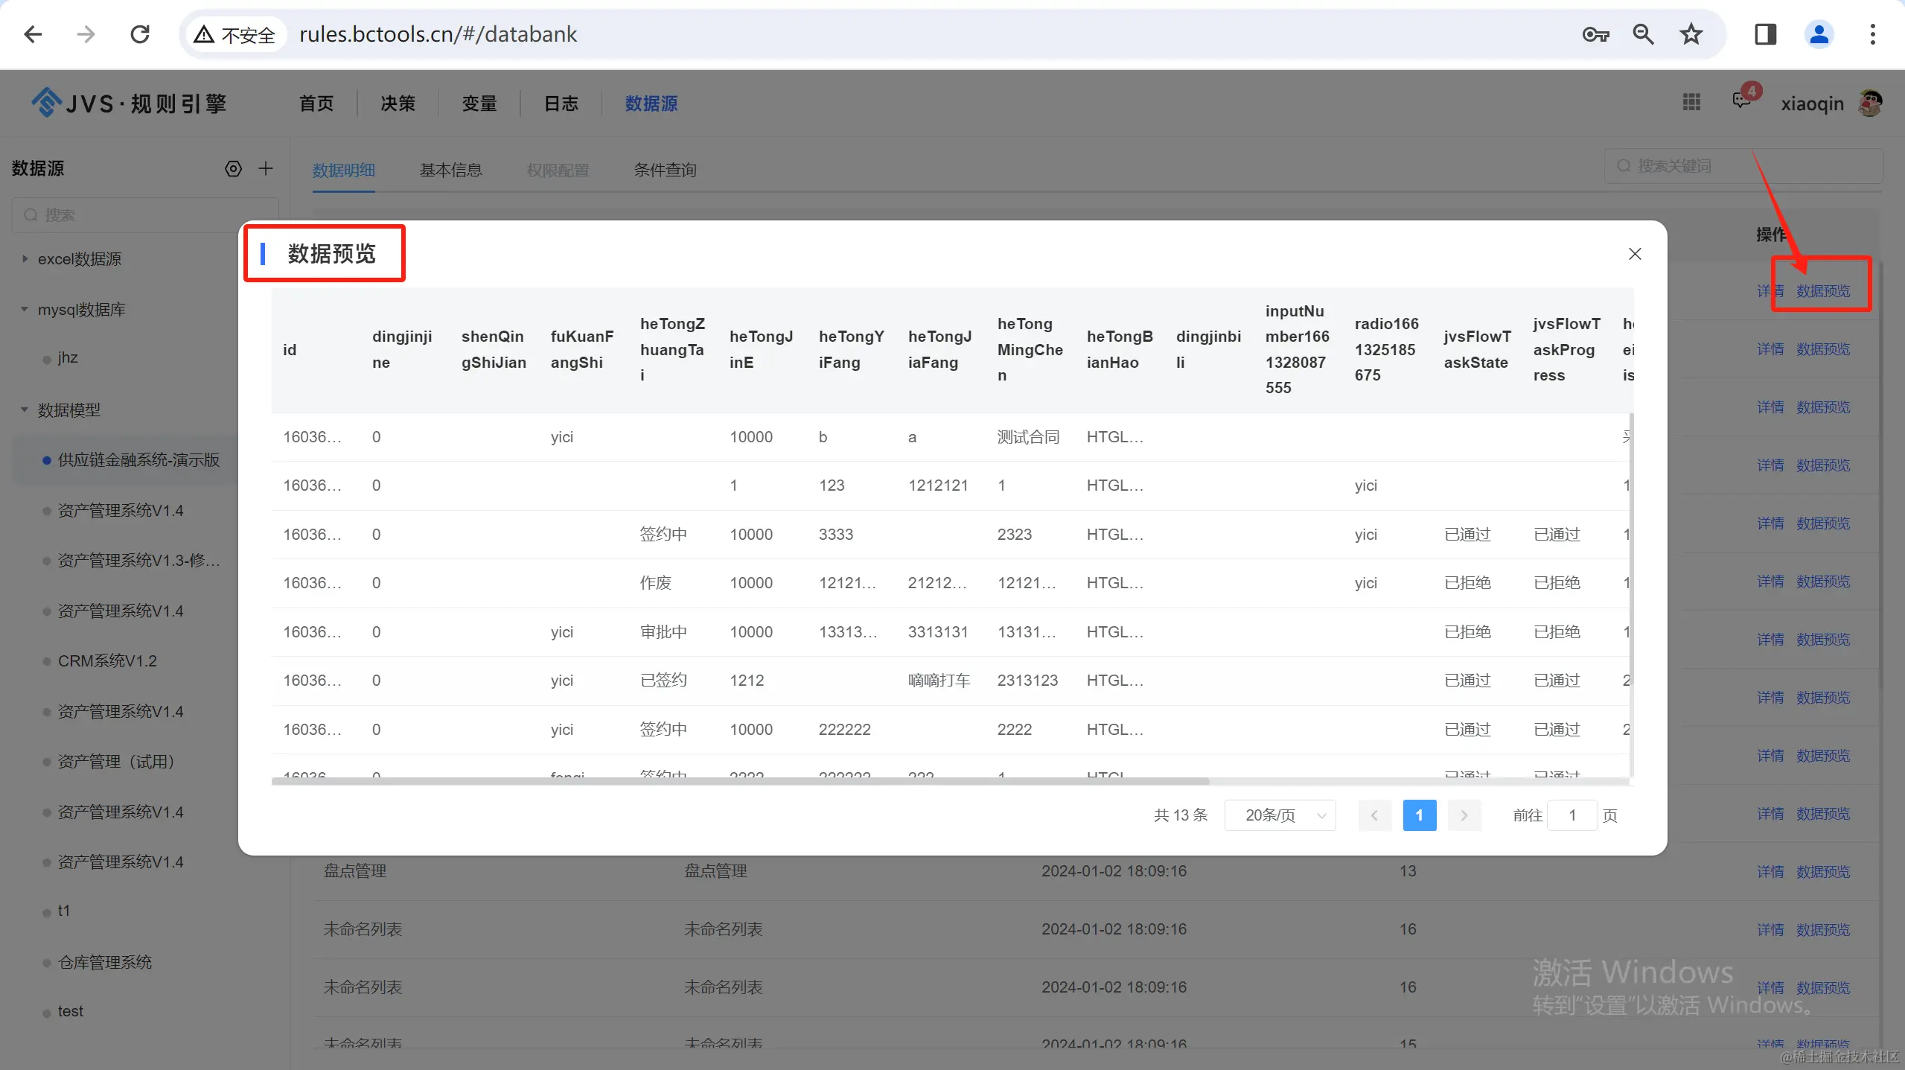
Task: Collapse the mysql数据库 tree node
Action: click(25, 310)
